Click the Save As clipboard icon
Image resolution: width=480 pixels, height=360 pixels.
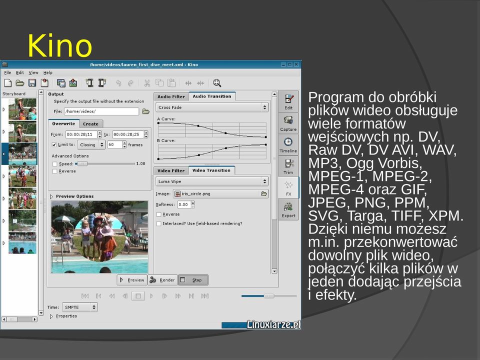point(44,83)
